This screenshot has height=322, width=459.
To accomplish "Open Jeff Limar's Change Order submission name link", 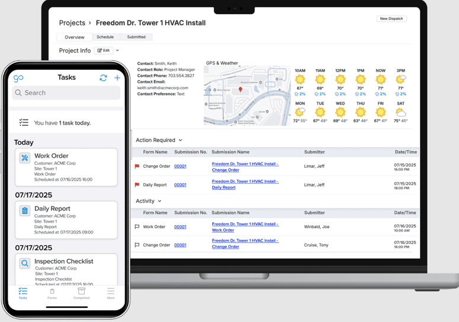I will 245,167.
